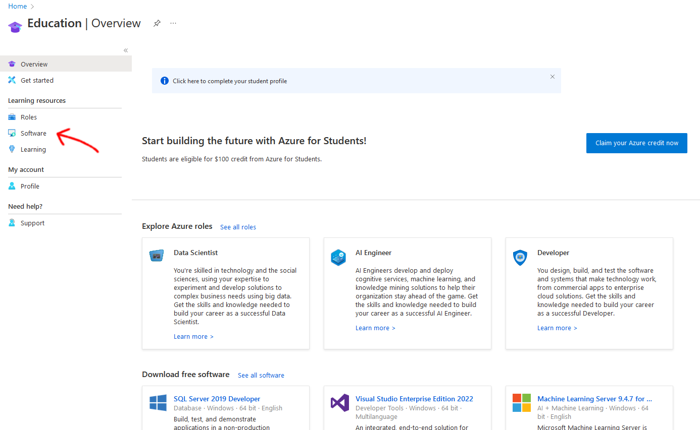Viewport: 700px width, 430px height.
Task: Open the Profile page under My account
Action: 30,186
